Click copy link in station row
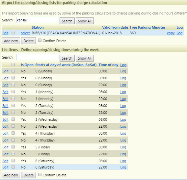The image size is (187, 180). pyautogui.click(x=171, y=33)
